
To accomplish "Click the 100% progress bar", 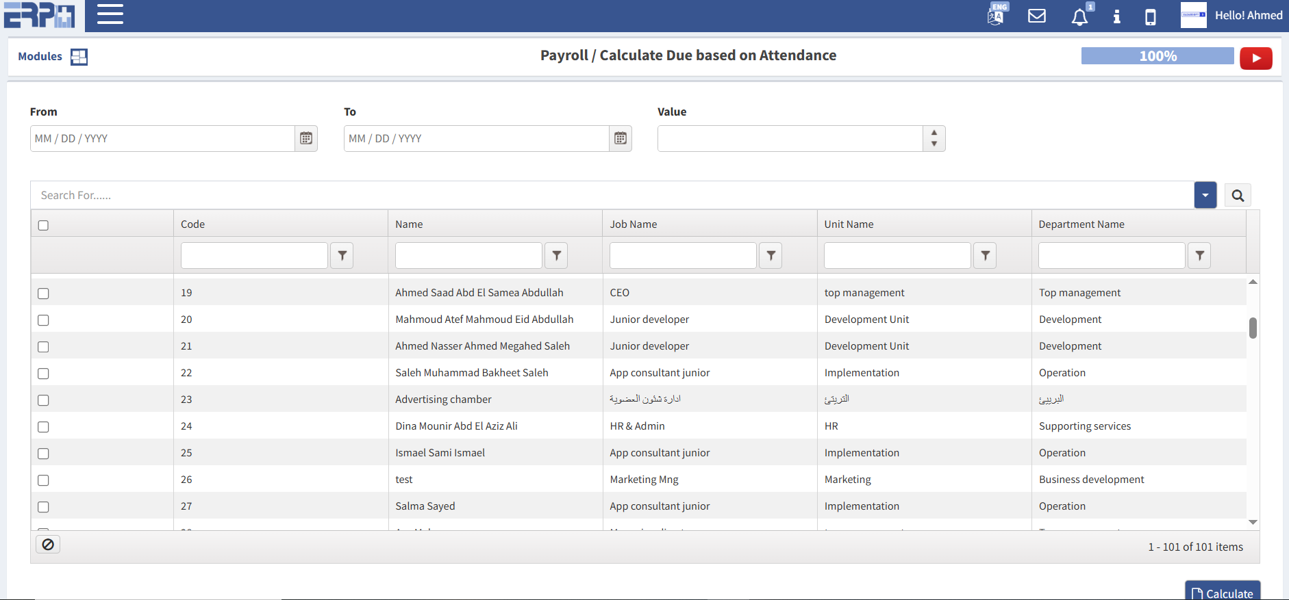I will (x=1157, y=56).
